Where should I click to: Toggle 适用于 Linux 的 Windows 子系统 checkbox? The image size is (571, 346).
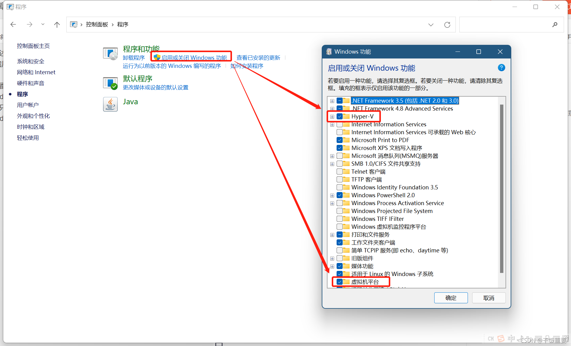click(340, 274)
